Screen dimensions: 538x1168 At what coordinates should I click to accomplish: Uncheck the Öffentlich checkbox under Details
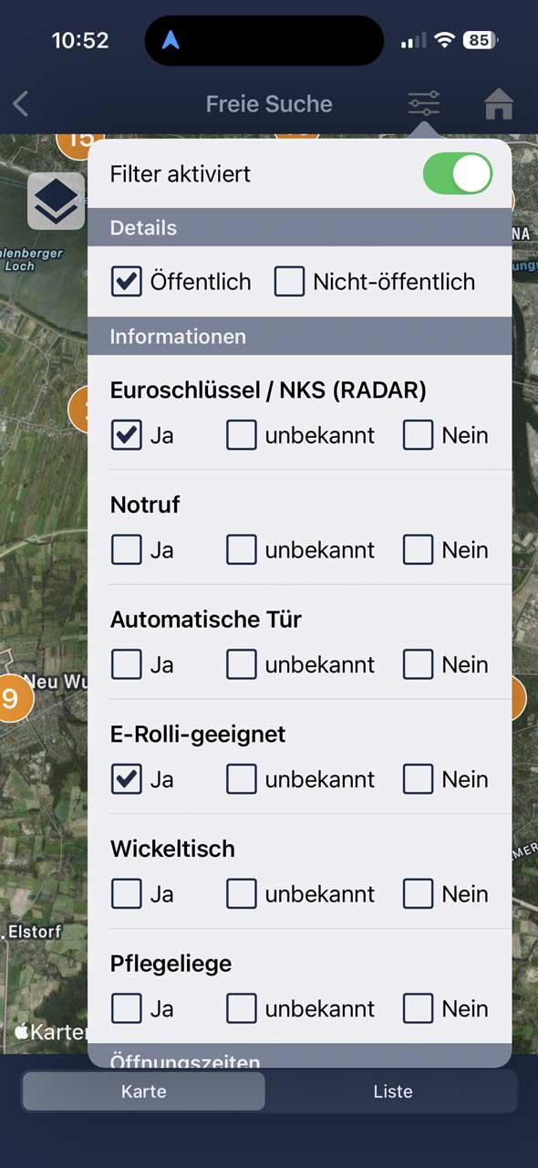[x=126, y=282]
